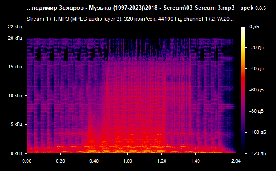Screen dimensions: 276x171
Task: Click the spek 0.8.5 version label
Action: click(253, 8)
